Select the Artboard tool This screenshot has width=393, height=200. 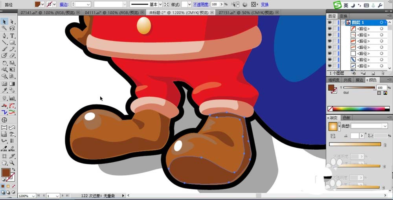tap(4, 156)
